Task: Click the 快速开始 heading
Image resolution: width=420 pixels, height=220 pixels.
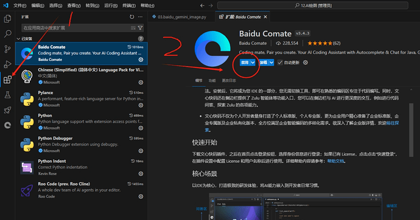Action: (x=205, y=142)
